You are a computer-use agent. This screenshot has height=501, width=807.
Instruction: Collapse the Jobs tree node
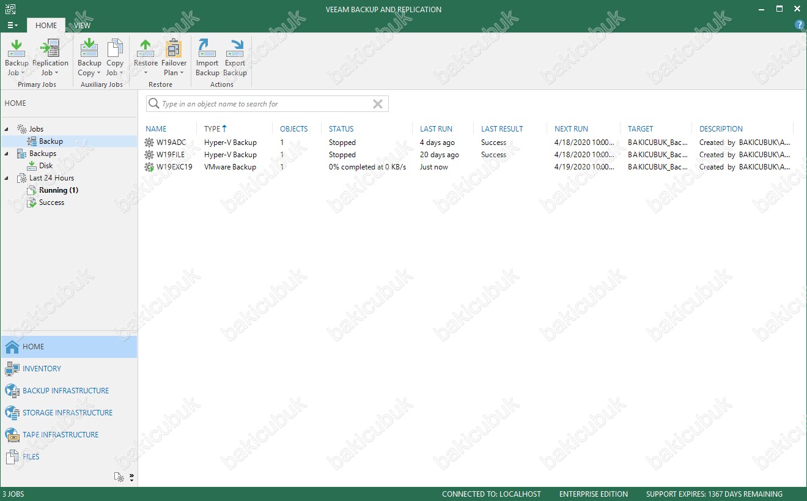click(x=7, y=129)
